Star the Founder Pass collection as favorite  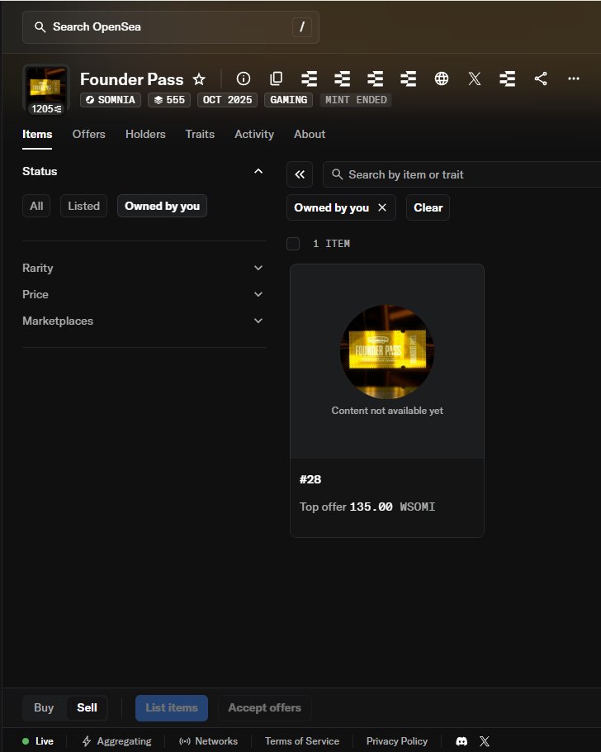tap(199, 79)
